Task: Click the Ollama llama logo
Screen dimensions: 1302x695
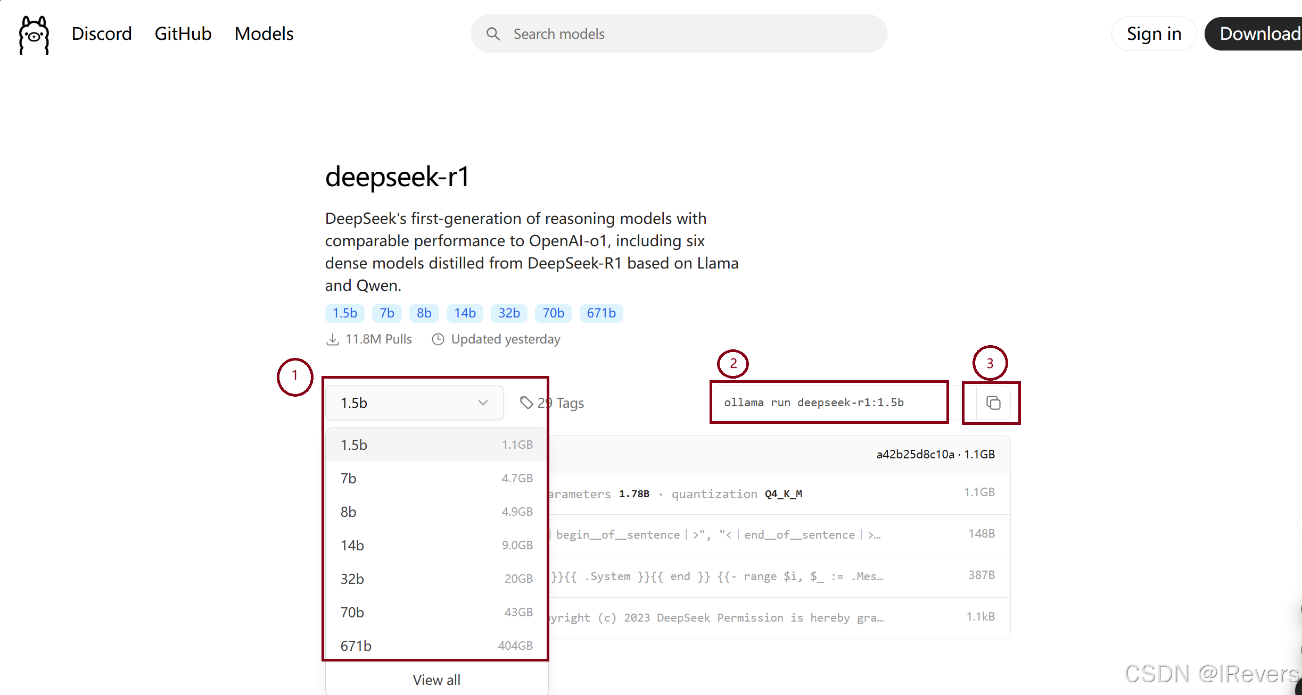Action: 34,35
